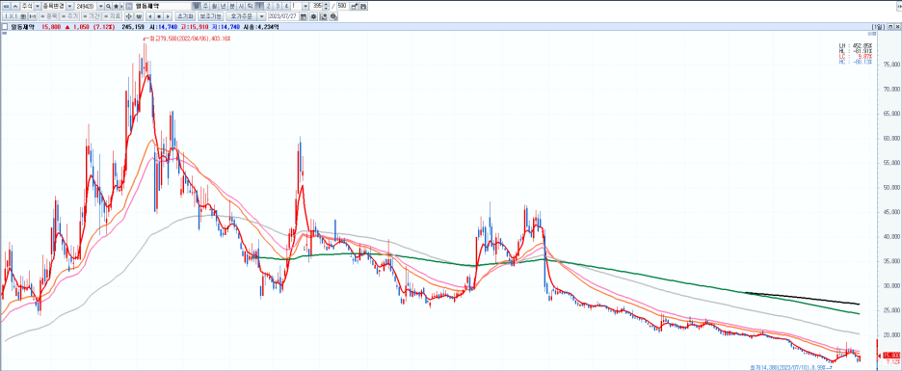Decrease the displayed candle count 395
This screenshot has height=371, width=902.
click(327, 8)
